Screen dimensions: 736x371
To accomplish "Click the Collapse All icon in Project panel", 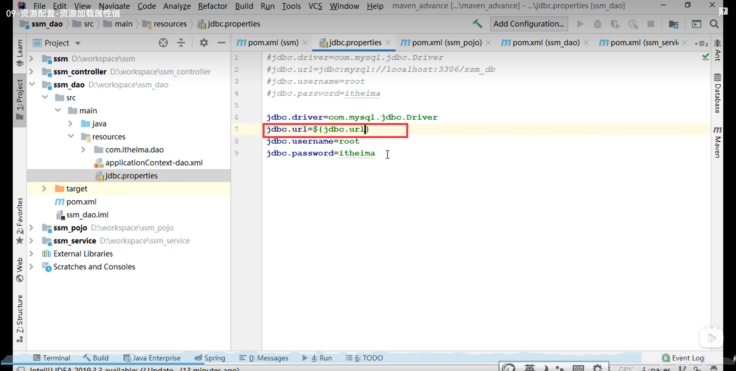I will point(181,43).
